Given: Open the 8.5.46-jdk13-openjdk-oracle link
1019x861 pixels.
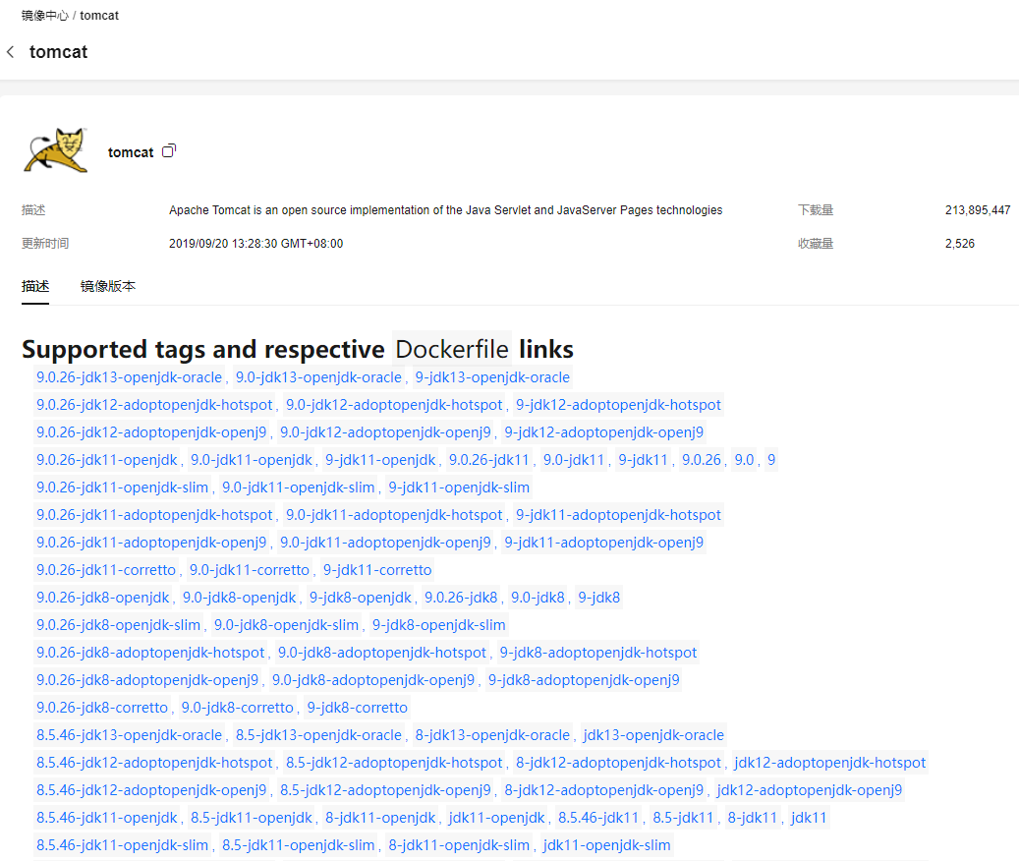Looking at the screenshot, I should 130,735.
